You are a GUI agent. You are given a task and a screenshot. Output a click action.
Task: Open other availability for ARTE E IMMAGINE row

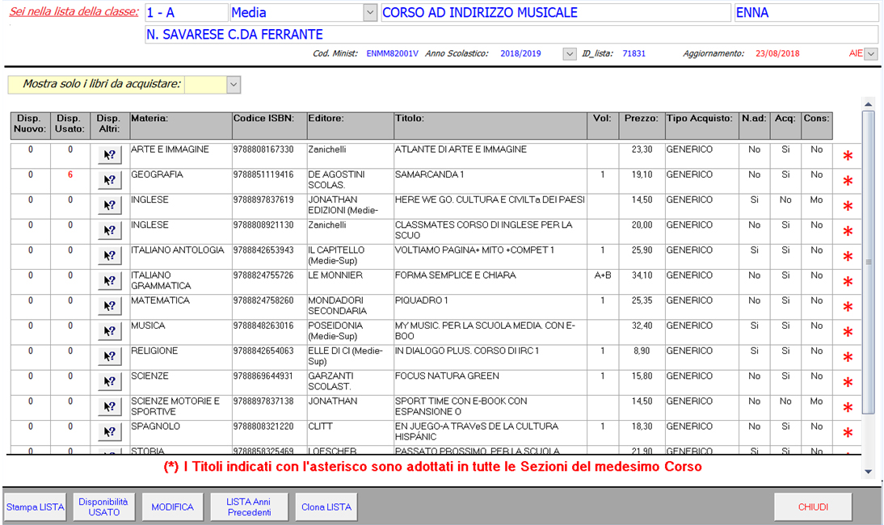coord(110,154)
